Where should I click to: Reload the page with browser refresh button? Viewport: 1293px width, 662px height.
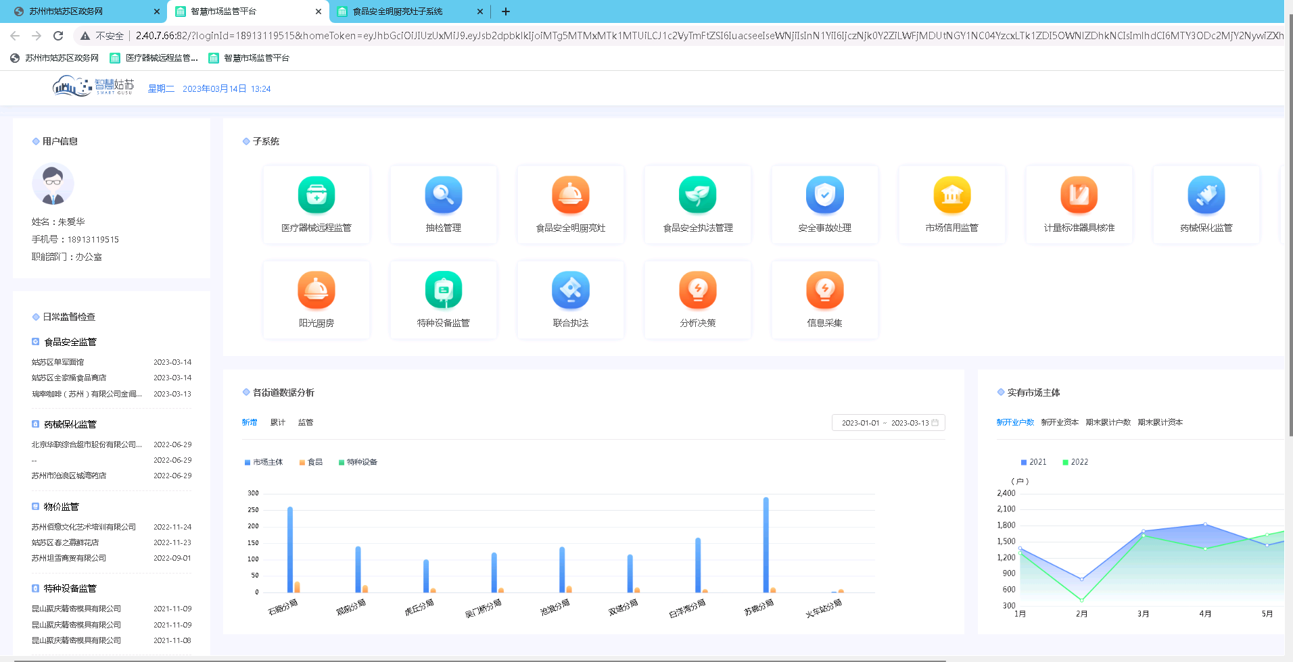58,36
